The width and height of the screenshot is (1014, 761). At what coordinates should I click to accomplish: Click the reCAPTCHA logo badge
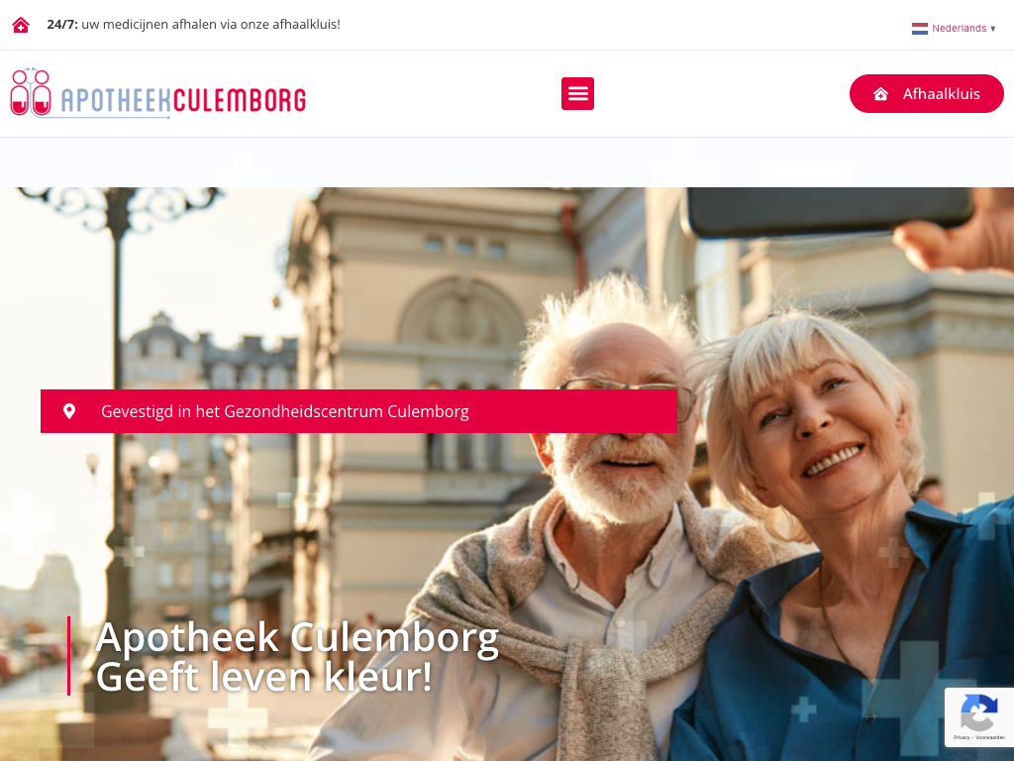(979, 712)
